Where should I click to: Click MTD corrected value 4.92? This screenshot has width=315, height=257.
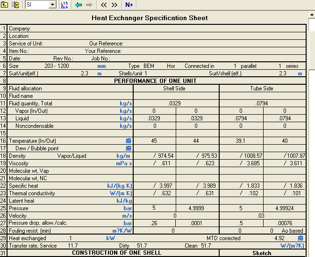[x=279, y=238]
